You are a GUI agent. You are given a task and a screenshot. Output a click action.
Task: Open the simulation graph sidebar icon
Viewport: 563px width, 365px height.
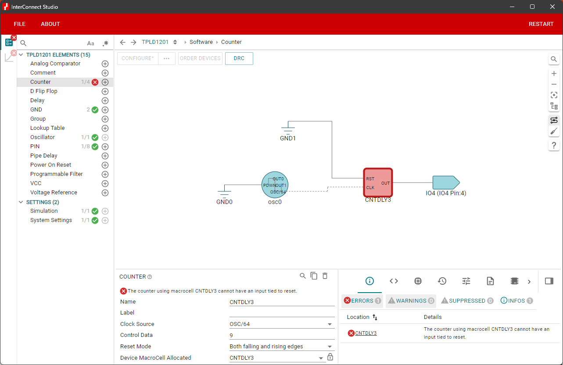pos(9,57)
